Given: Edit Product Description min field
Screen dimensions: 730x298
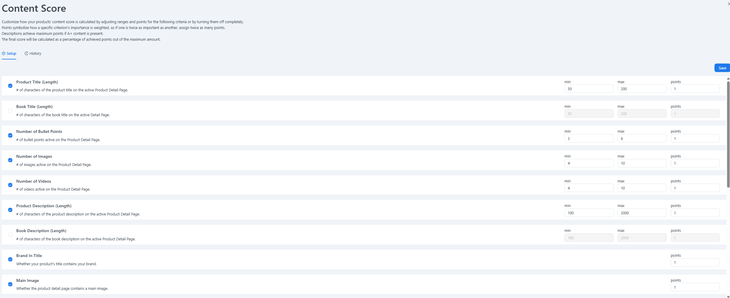Looking at the screenshot, I should pos(589,213).
